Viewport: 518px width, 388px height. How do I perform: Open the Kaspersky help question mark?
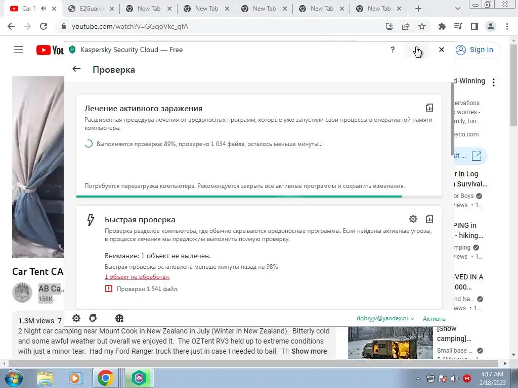point(393,50)
